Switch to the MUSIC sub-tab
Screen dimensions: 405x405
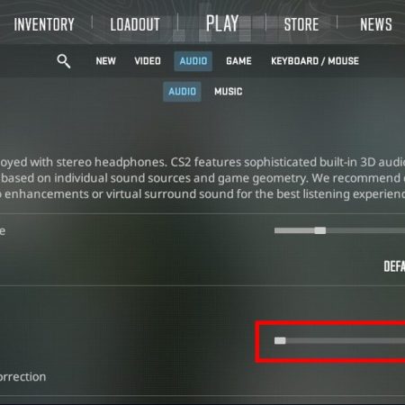pyautogui.click(x=229, y=92)
